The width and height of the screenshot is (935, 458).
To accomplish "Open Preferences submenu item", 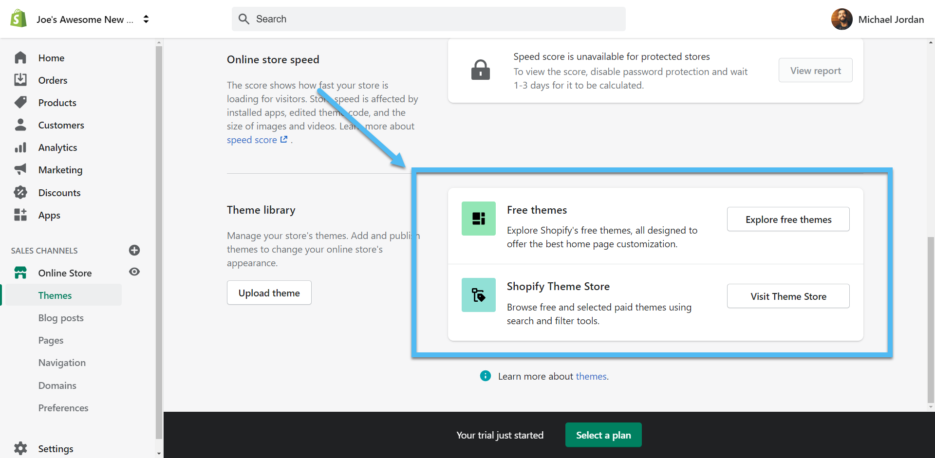I will (63, 408).
